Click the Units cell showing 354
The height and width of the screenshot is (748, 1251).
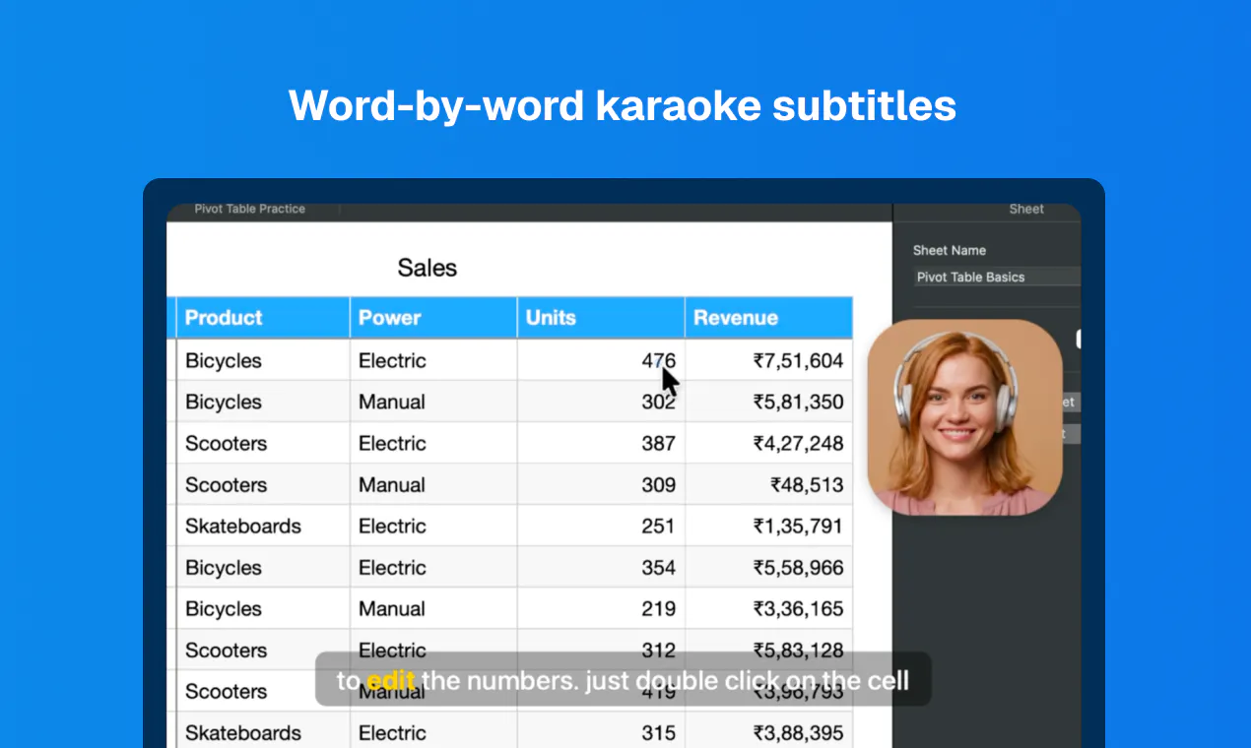601,567
